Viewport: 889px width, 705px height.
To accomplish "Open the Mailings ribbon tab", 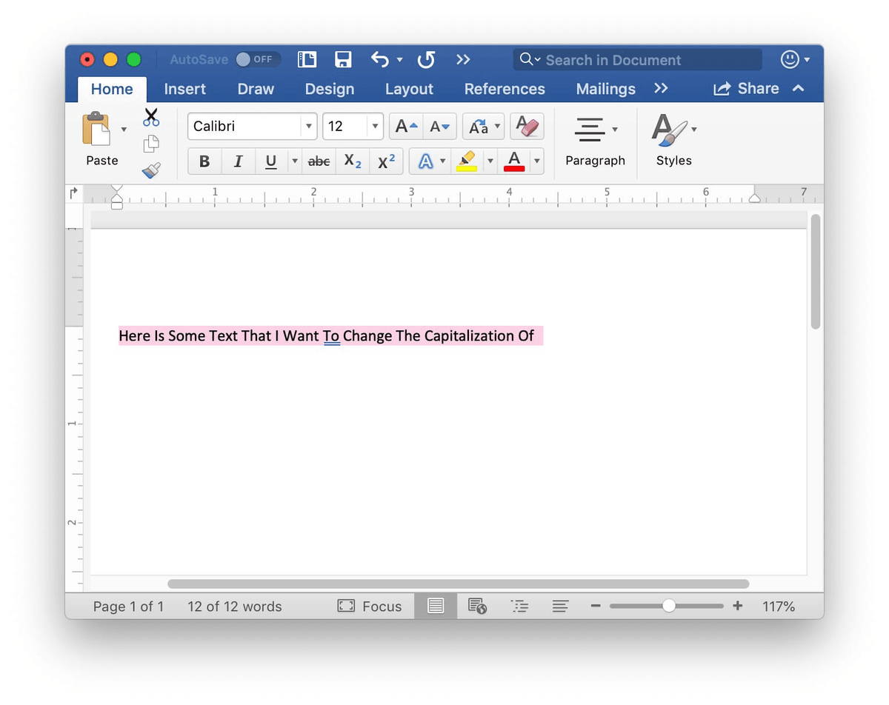I will point(605,89).
